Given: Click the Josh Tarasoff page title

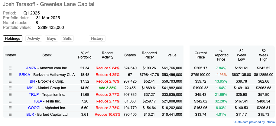Looking at the screenshot, I should click(x=49, y=4).
